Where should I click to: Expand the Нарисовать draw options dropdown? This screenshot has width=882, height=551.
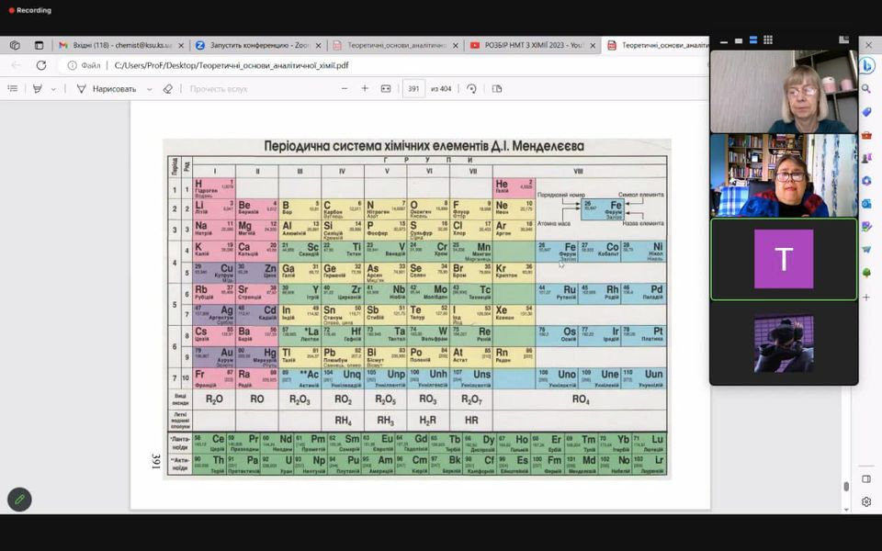click(149, 89)
